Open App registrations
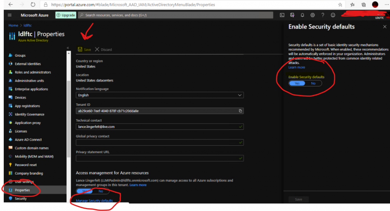This screenshot has height=211, width=390. point(27,106)
